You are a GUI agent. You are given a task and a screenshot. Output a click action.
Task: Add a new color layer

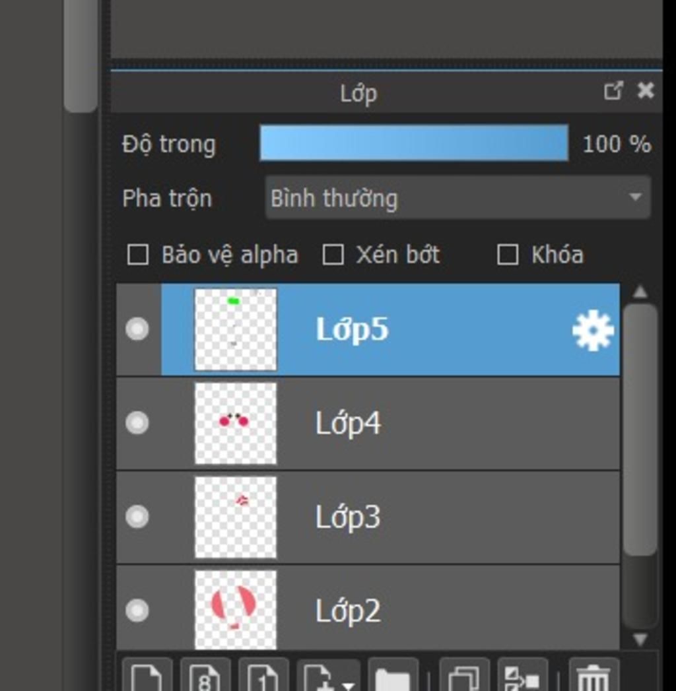(x=147, y=675)
